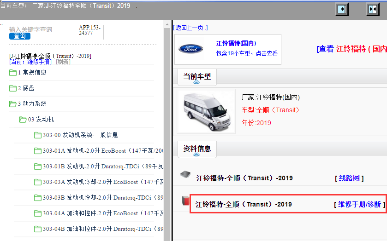Open folder icon for 2 底盘
The height and width of the screenshot is (241, 387).
pos(13,88)
